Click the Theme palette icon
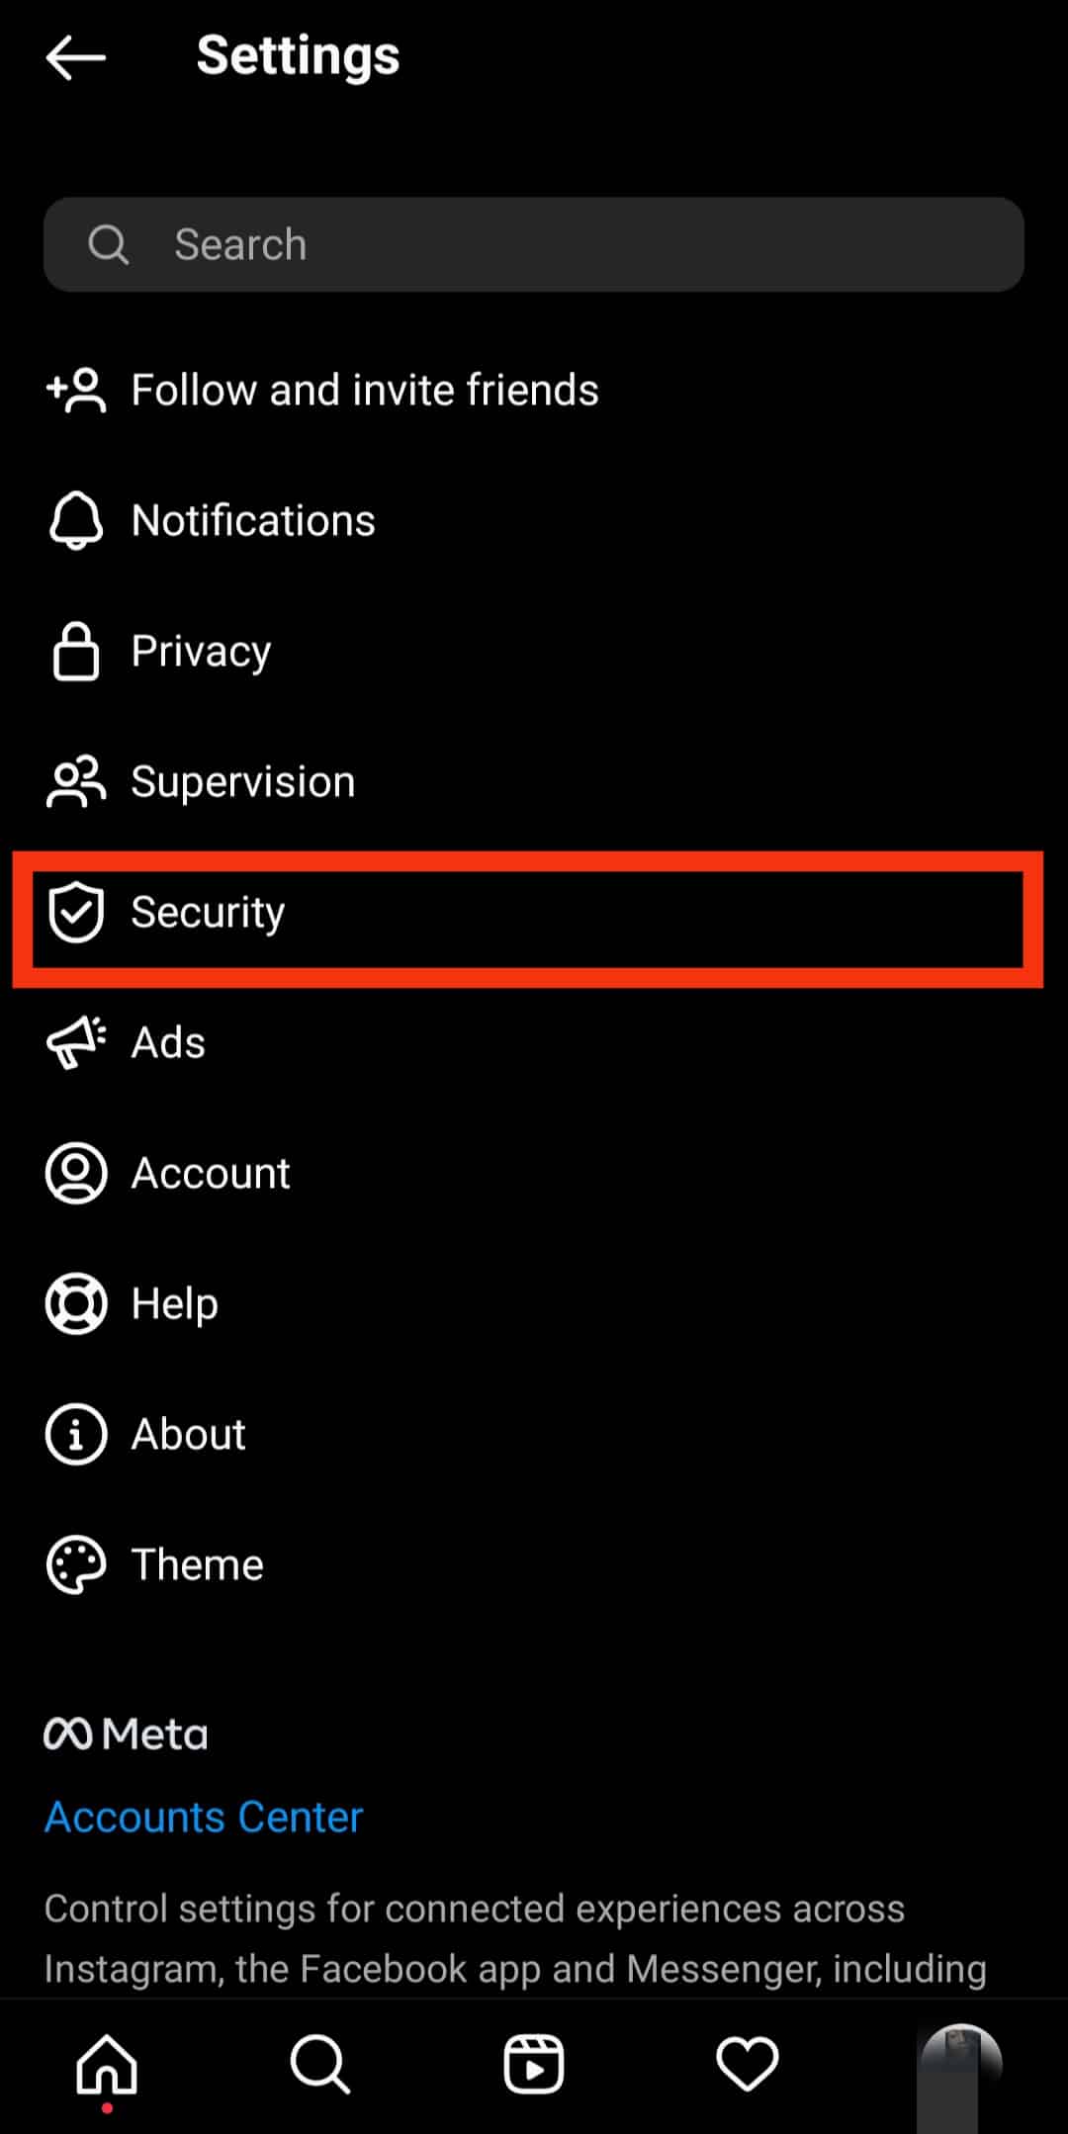The image size is (1068, 2134). 76,1564
